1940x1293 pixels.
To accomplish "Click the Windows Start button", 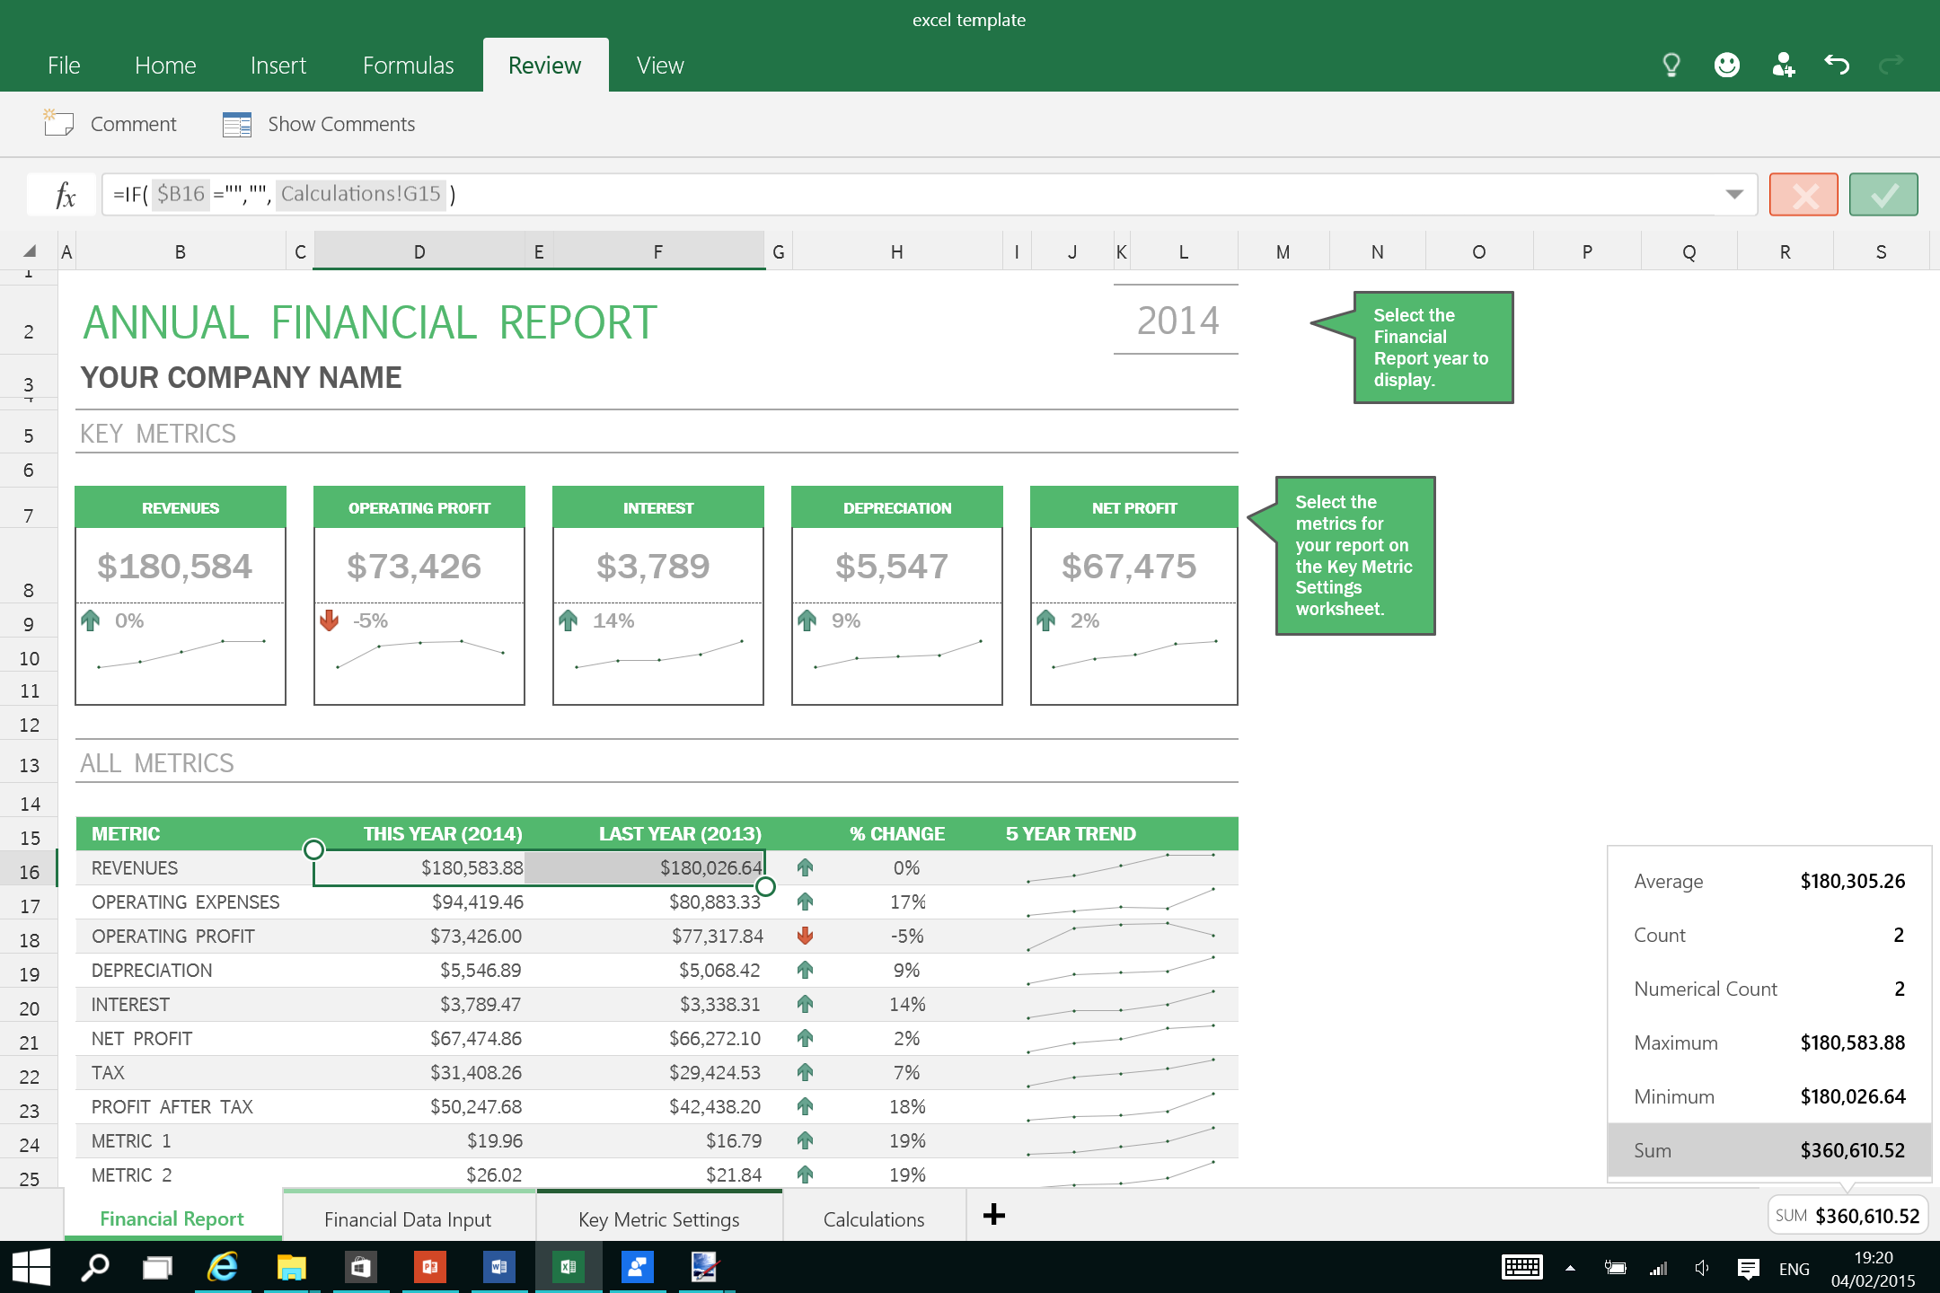I will [x=31, y=1267].
